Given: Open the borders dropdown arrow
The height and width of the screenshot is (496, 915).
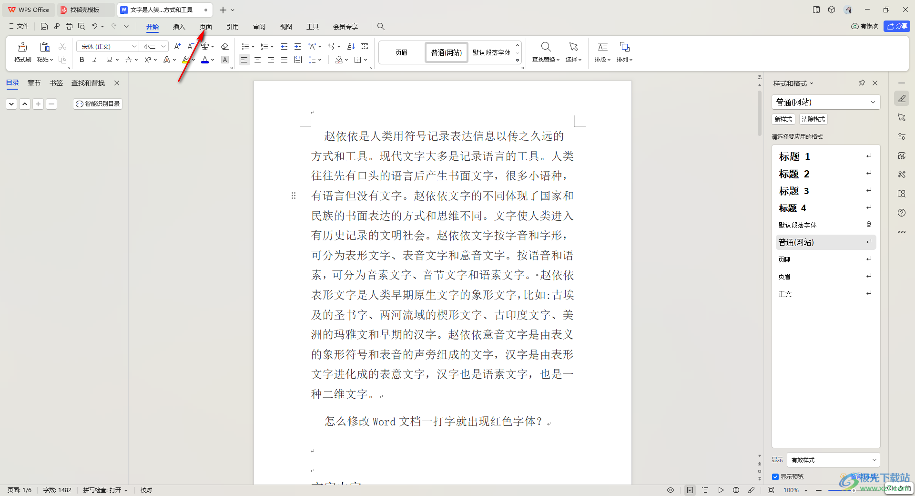Looking at the screenshot, I should point(366,60).
